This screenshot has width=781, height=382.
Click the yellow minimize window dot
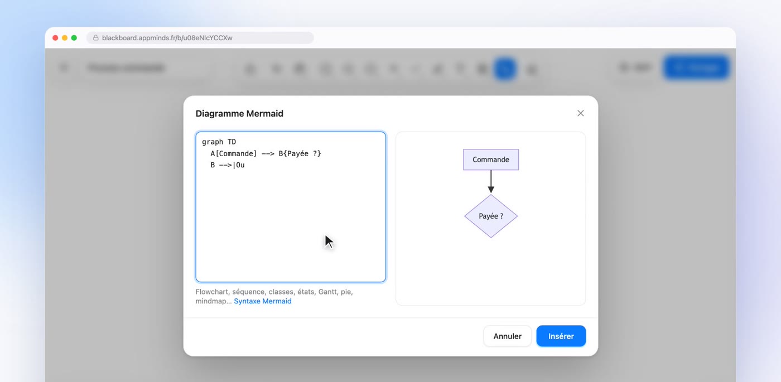pos(65,38)
